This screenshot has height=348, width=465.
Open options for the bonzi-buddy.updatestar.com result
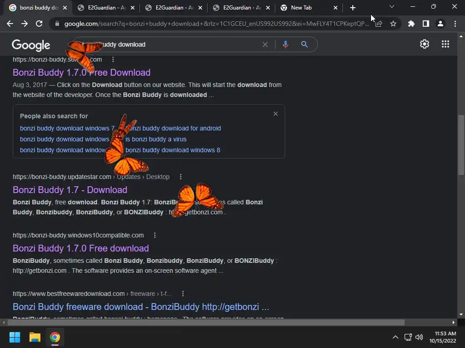(x=181, y=177)
